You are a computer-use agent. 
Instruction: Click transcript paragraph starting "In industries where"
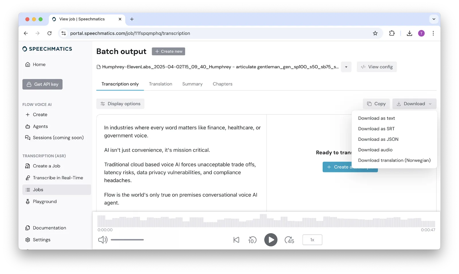182,132
